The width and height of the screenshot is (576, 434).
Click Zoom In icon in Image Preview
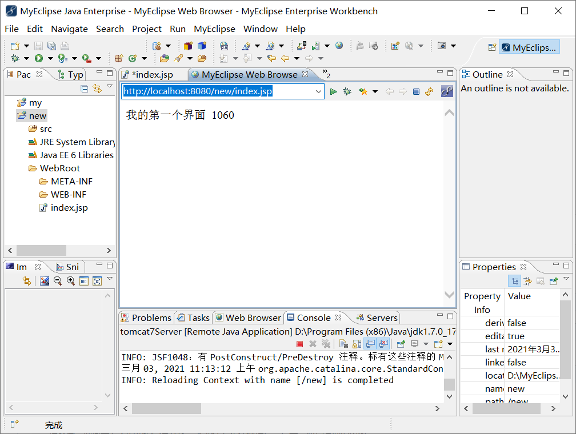[x=71, y=282]
